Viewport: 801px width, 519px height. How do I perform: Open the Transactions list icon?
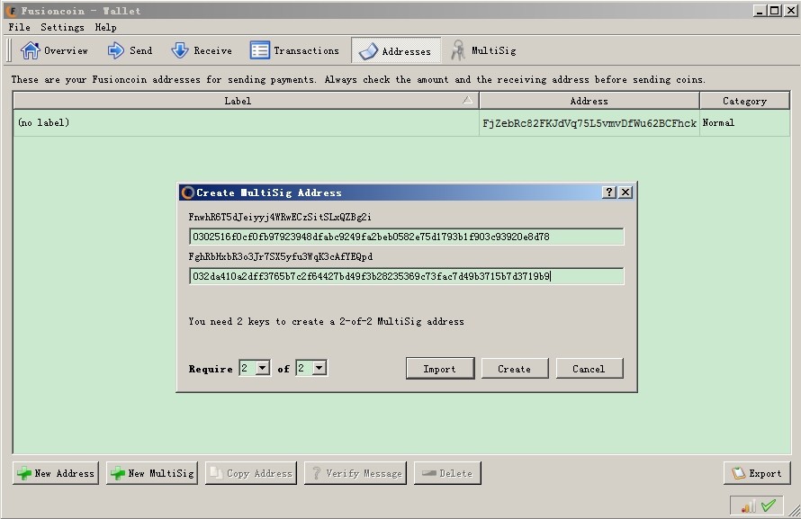(x=259, y=50)
